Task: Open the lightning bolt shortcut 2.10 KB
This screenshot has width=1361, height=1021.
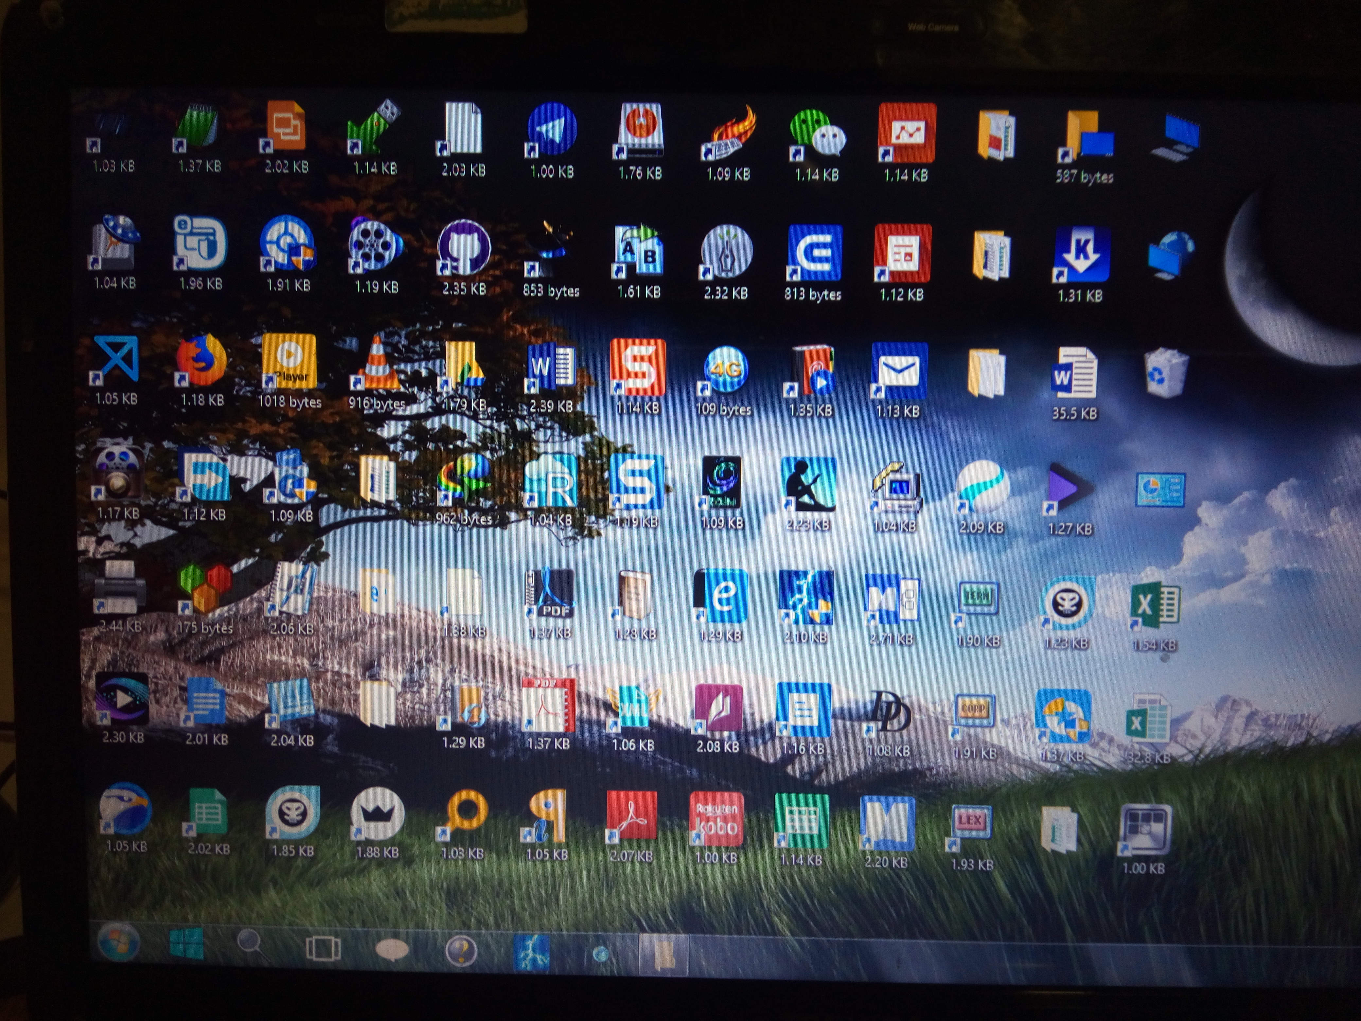Action: (806, 598)
